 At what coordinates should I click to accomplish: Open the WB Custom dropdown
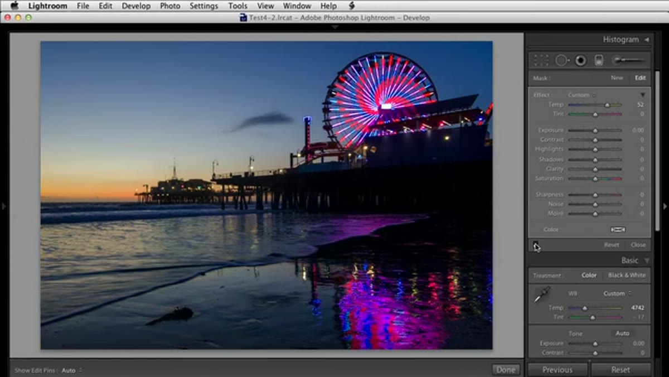click(617, 293)
